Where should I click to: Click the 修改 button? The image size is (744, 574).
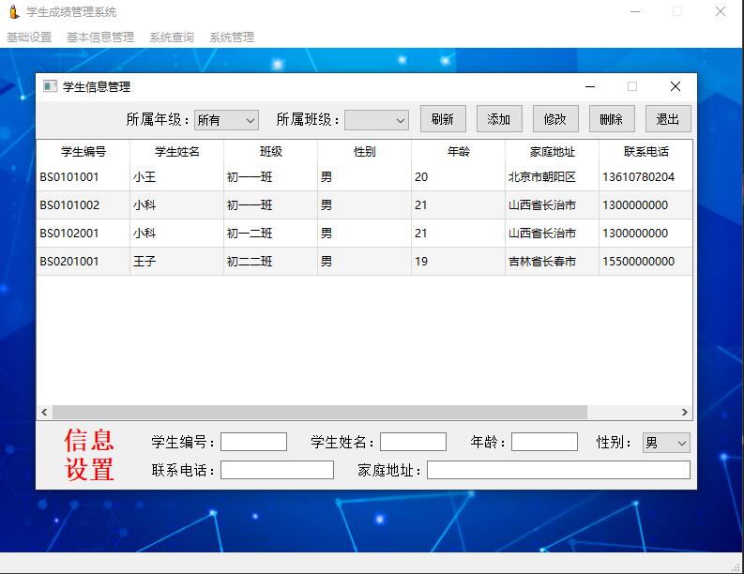pos(555,119)
